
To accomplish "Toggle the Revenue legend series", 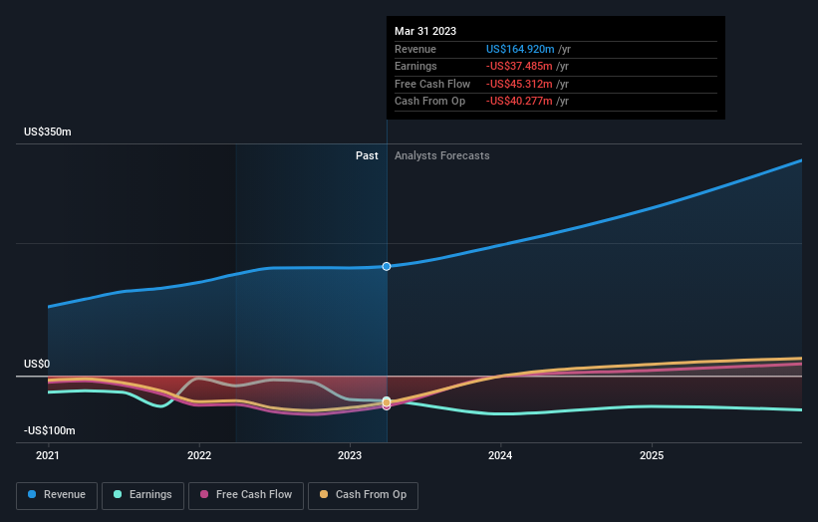I will [57, 495].
